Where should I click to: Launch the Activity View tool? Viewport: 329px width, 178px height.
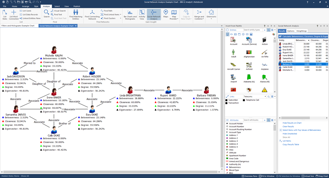tap(142, 14)
